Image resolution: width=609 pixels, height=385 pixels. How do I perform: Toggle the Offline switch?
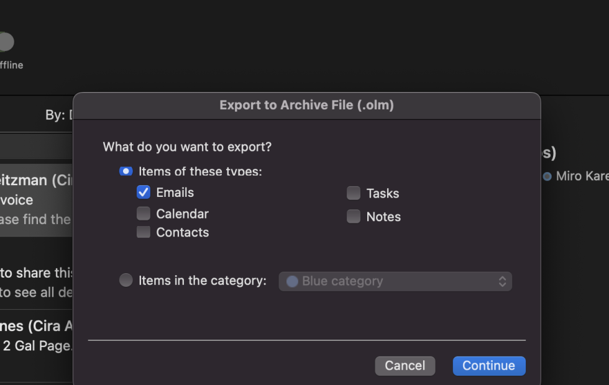(x=5, y=42)
